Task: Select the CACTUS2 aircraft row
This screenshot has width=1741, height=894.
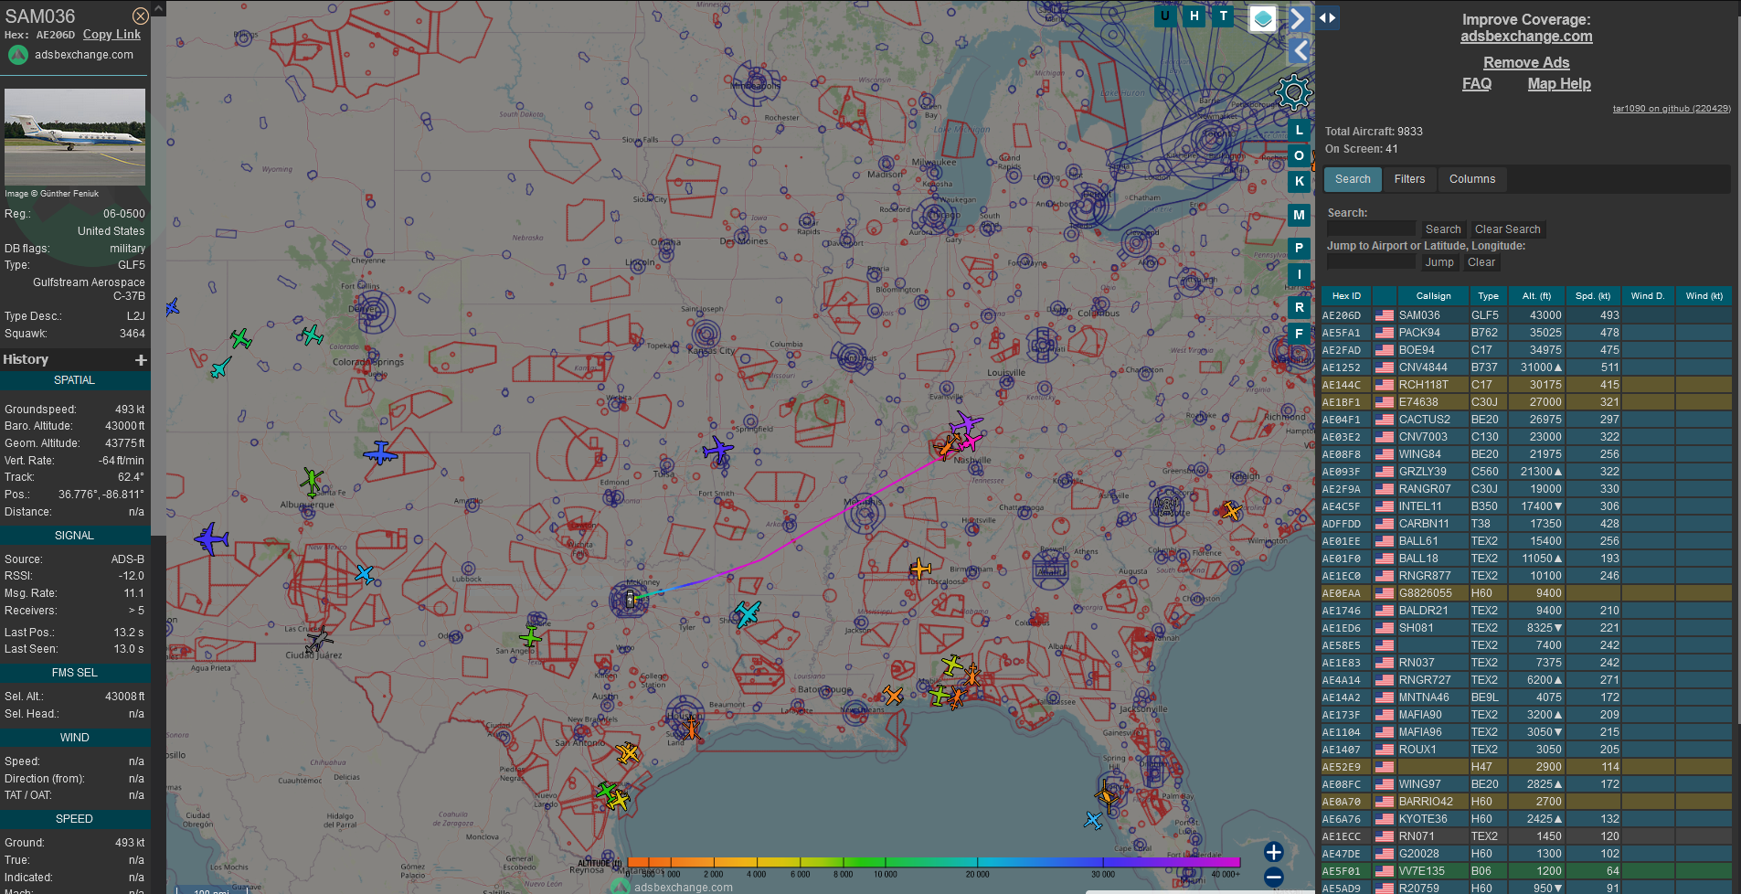Action: [1526, 420]
